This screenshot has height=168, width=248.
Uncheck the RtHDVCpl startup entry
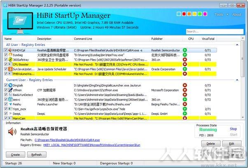(6, 50)
